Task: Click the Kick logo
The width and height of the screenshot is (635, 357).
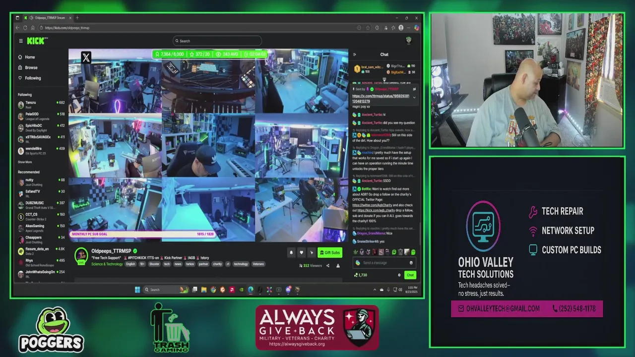Action: tap(37, 41)
